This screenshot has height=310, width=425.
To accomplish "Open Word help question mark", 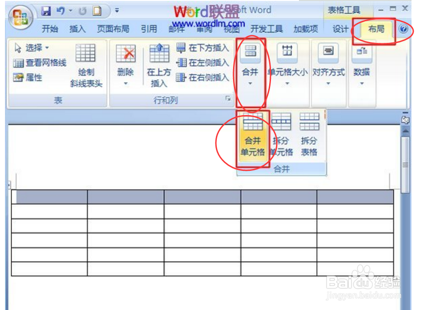I will (x=403, y=29).
